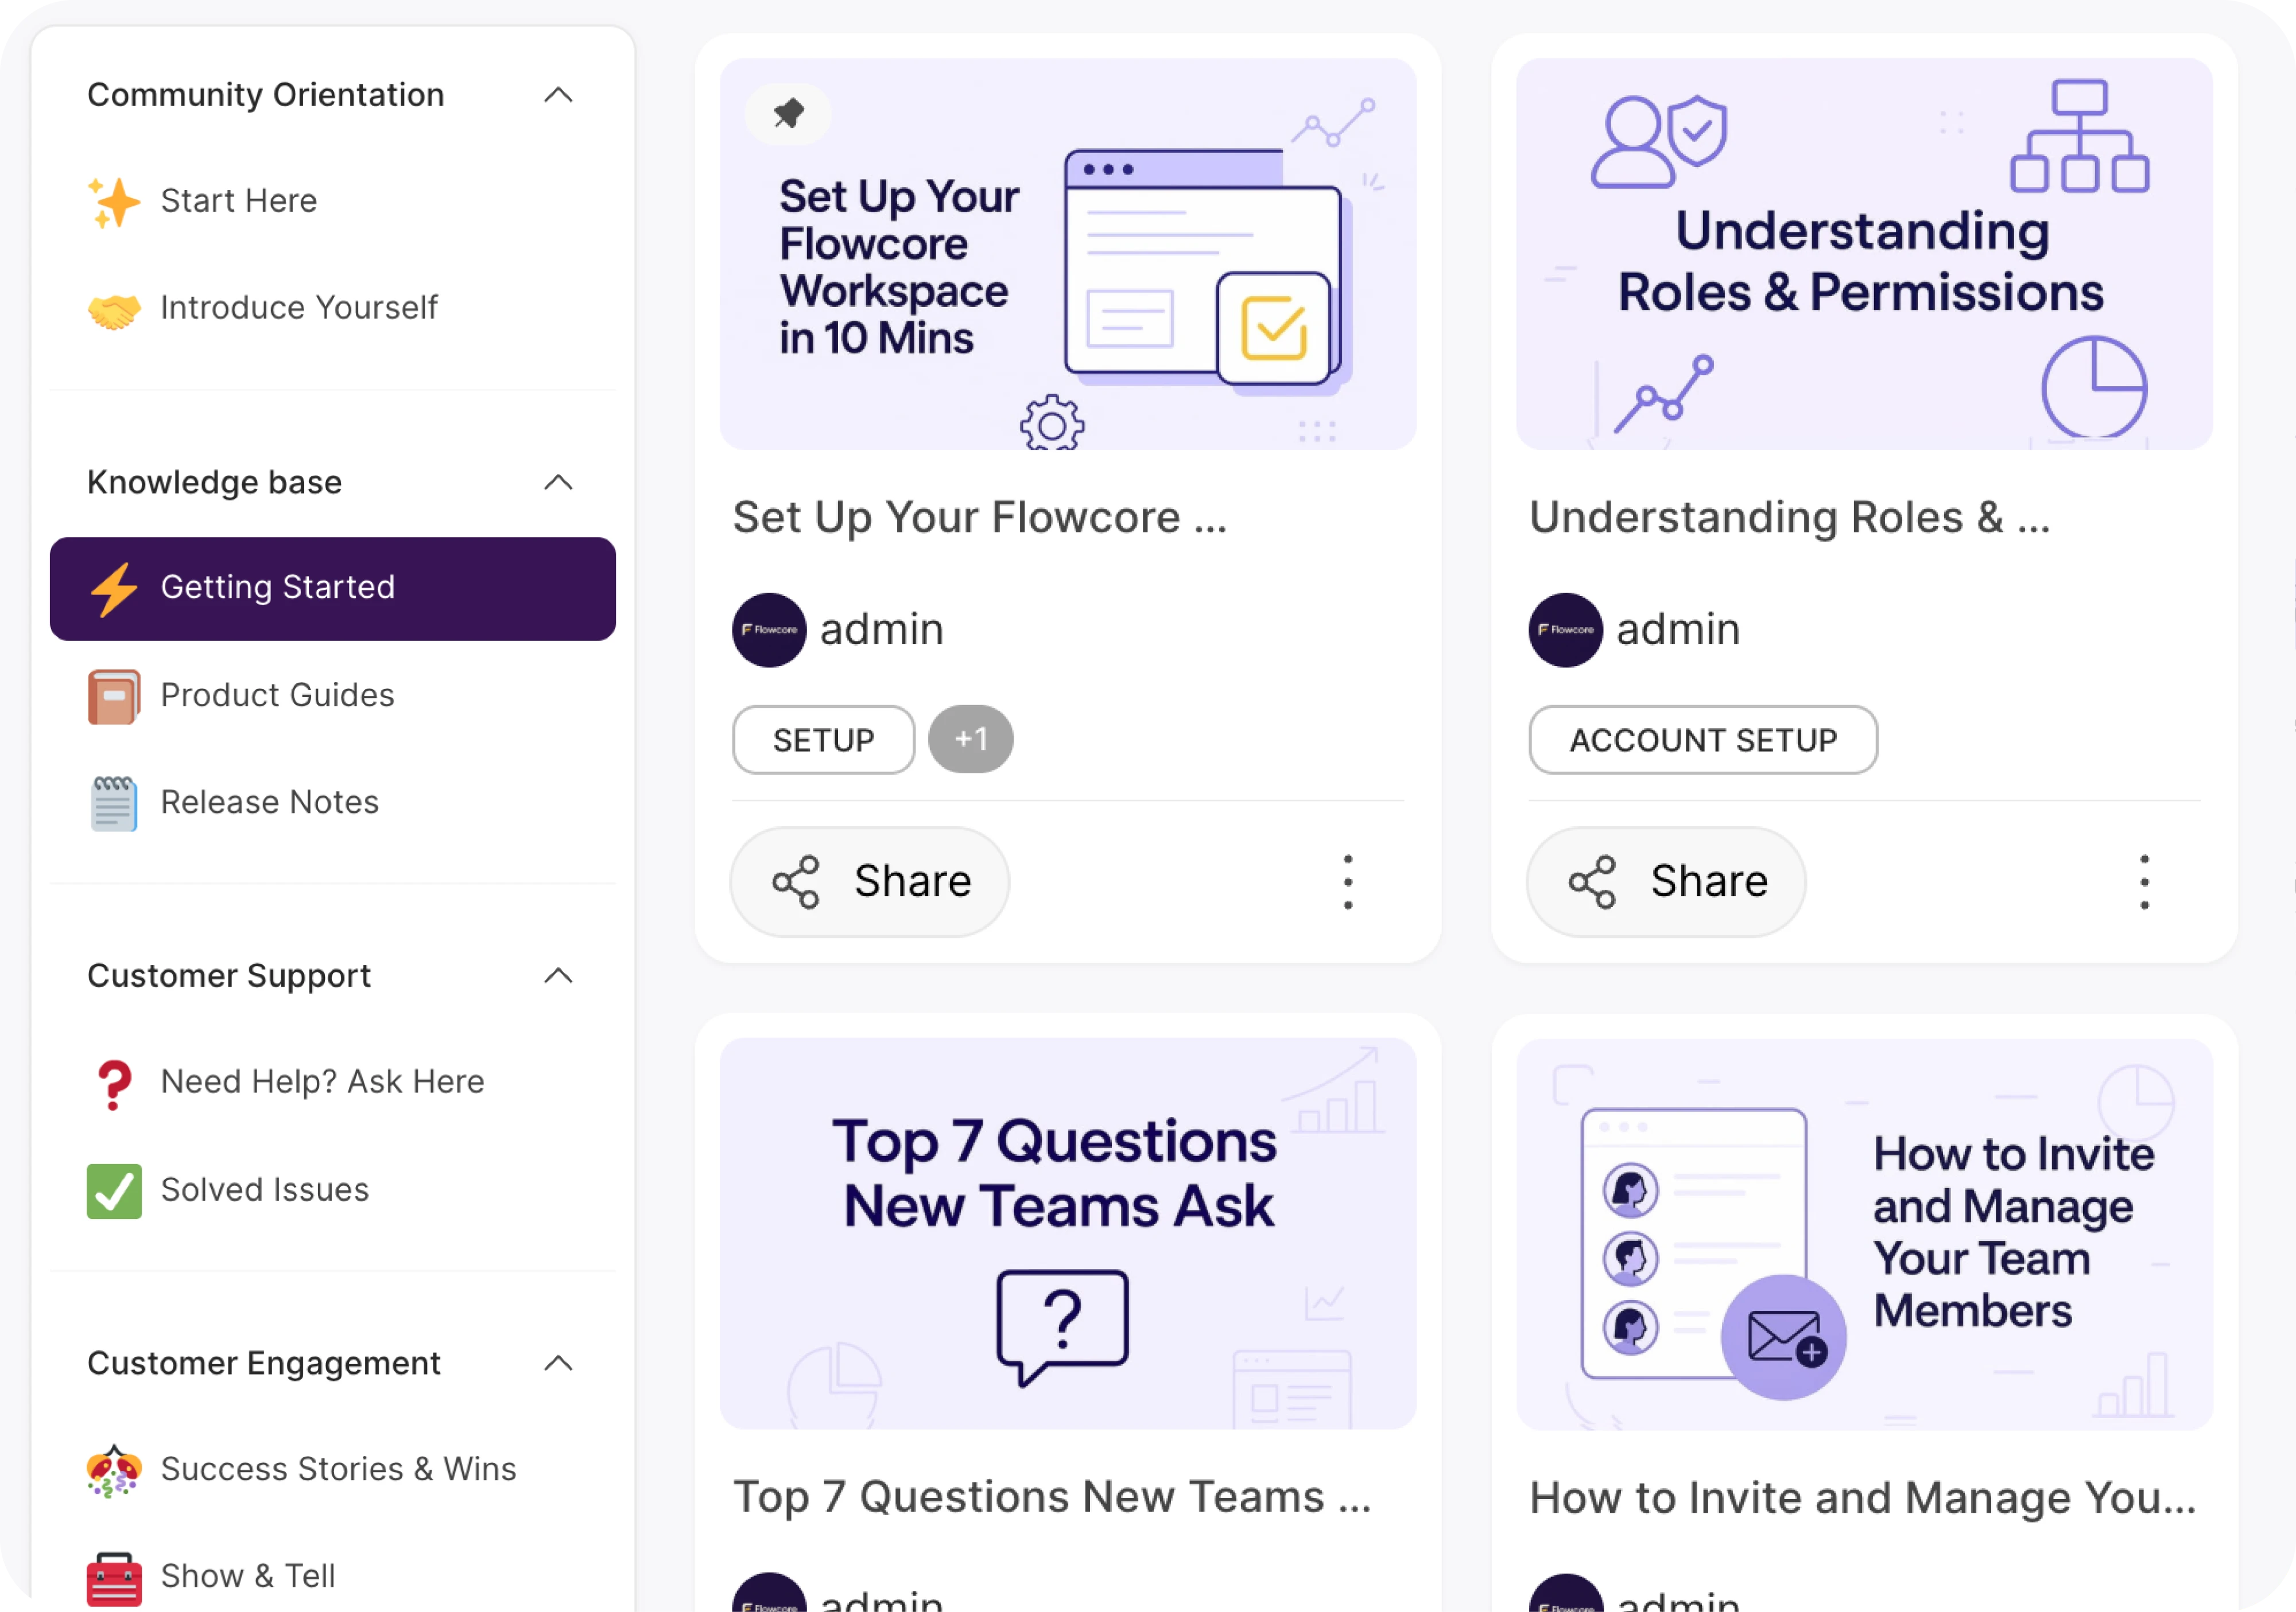2296x1612 pixels.
Task: Collapse the Community Orientation section
Action: 559,95
